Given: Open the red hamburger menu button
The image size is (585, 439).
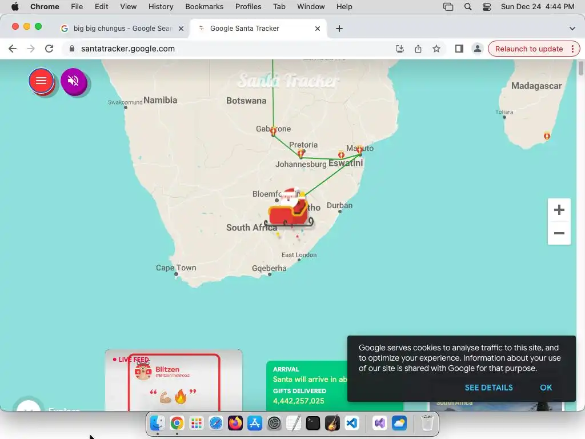Looking at the screenshot, I should click(x=41, y=81).
